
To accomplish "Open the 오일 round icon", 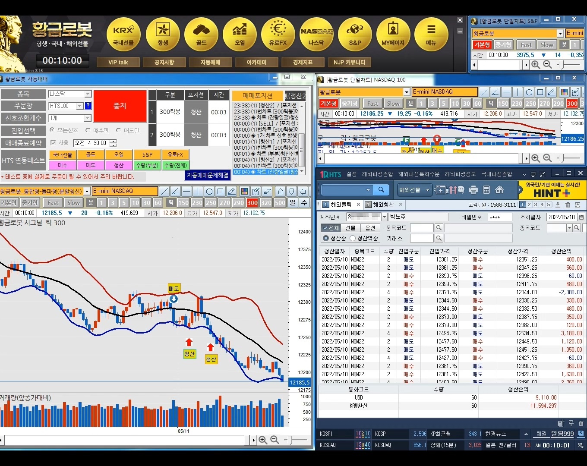I will pos(240,35).
